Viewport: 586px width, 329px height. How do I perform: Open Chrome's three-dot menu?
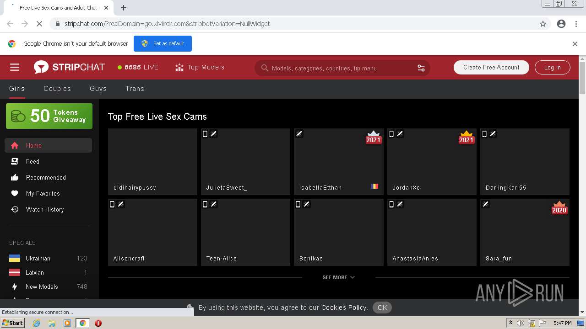[x=576, y=24]
